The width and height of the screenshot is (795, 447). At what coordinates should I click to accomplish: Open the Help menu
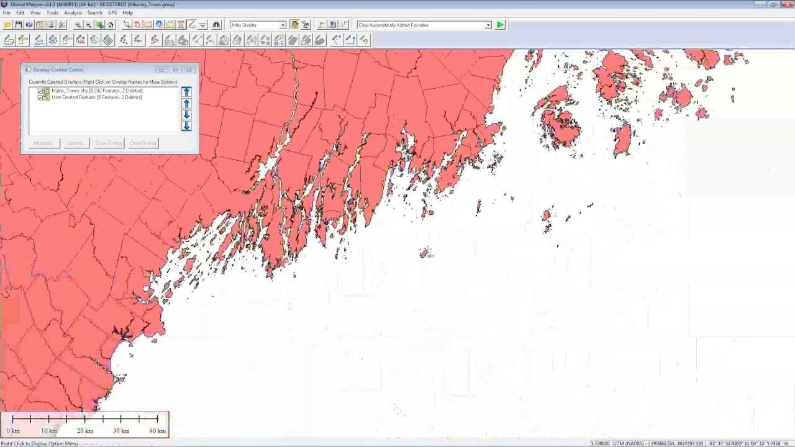tap(127, 12)
